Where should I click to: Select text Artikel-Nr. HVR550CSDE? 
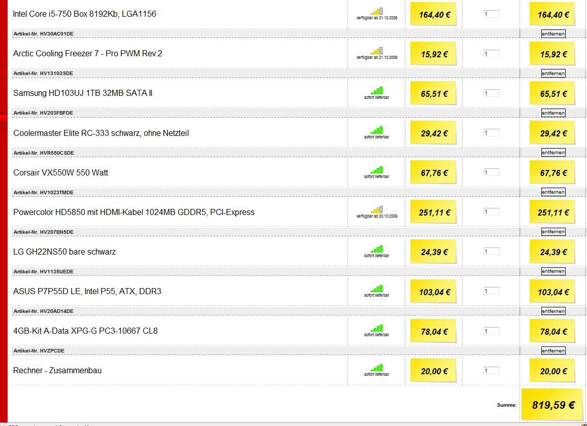point(44,153)
